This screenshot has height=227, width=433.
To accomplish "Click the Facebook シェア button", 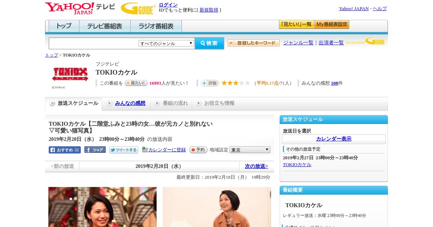I will tap(95, 150).
